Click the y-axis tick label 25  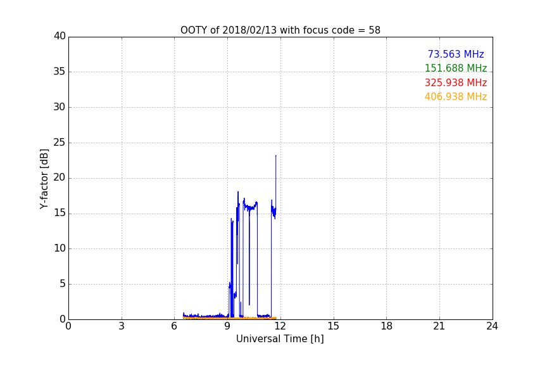60,142
